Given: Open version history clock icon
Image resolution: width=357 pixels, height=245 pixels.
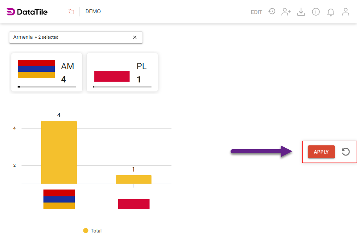Looking at the screenshot, I should coord(272,12).
